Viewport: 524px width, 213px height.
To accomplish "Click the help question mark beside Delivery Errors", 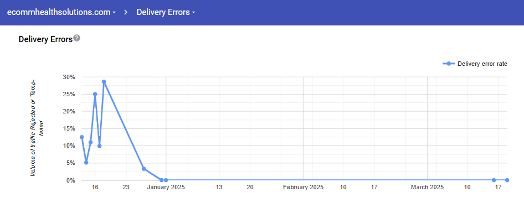I will pyautogui.click(x=77, y=38).
